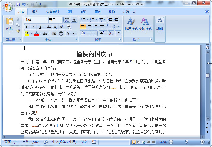Expand the bullets list dropdown

(x=87, y=20)
